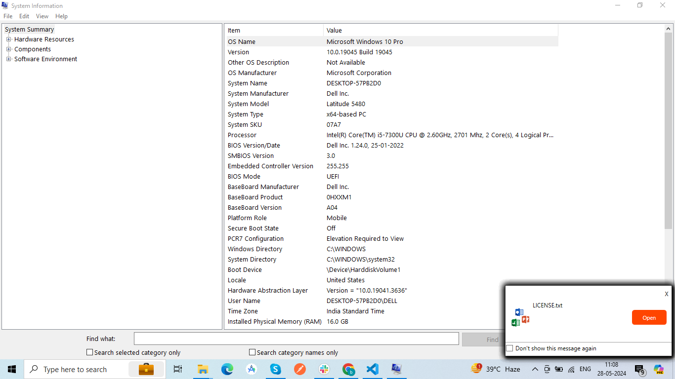Viewport: 675px width, 379px height.
Task: Open Slack from the taskbar
Action: (324, 369)
